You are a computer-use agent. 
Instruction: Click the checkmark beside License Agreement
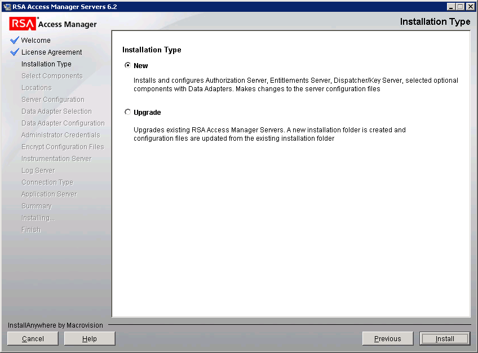pyautogui.click(x=14, y=52)
